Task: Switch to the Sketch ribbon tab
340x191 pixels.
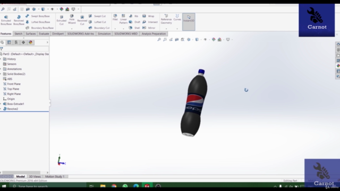Action: pyautogui.click(x=18, y=34)
